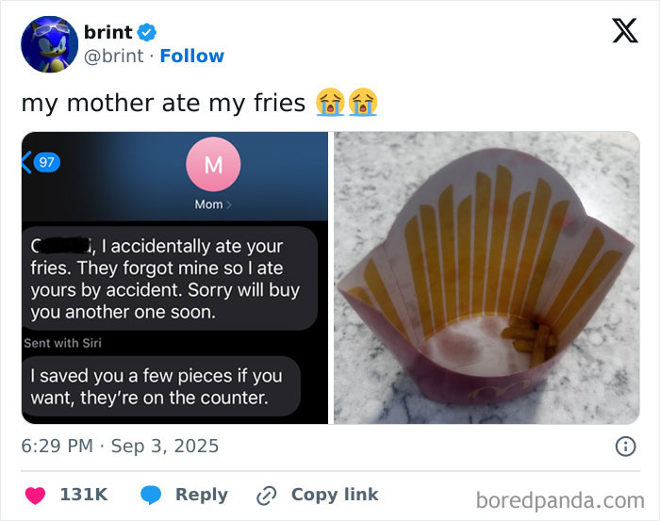Click the brint display name

tap(107, 32)
